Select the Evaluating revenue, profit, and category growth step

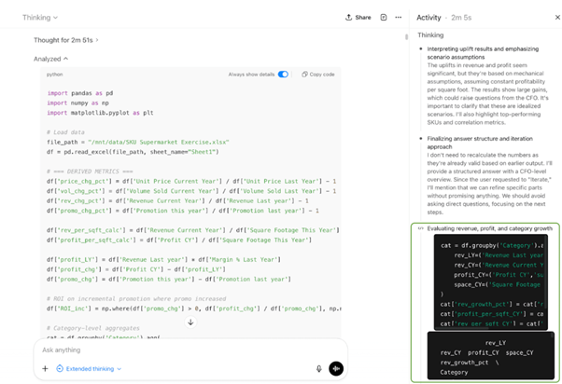490,228
